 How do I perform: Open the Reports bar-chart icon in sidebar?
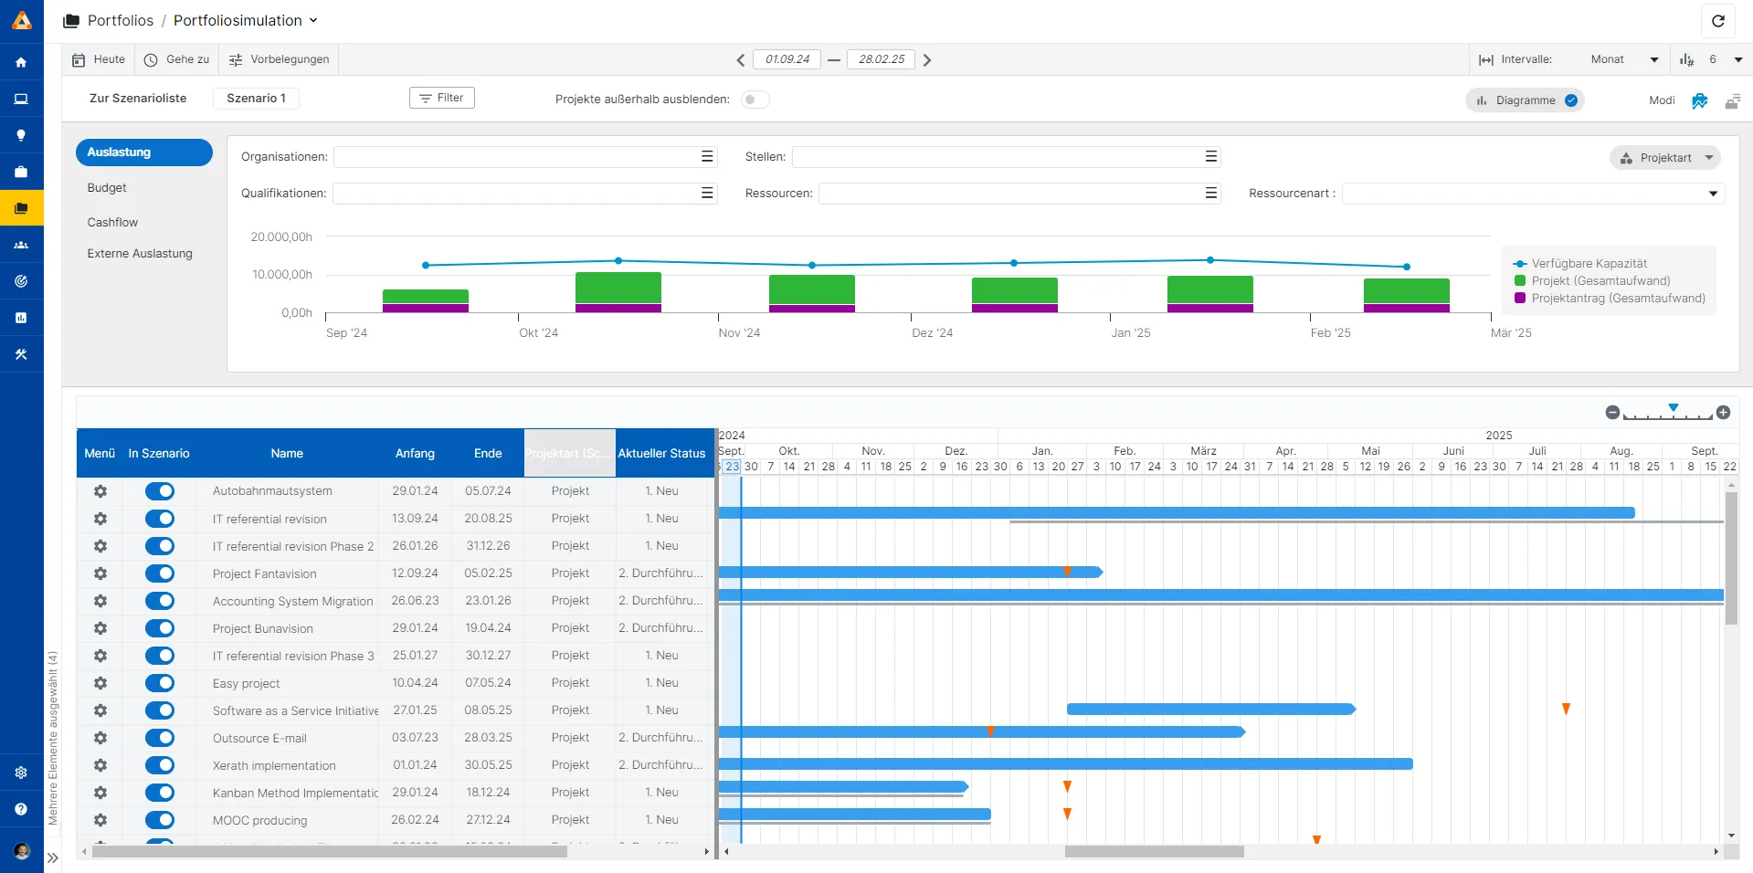22,318
